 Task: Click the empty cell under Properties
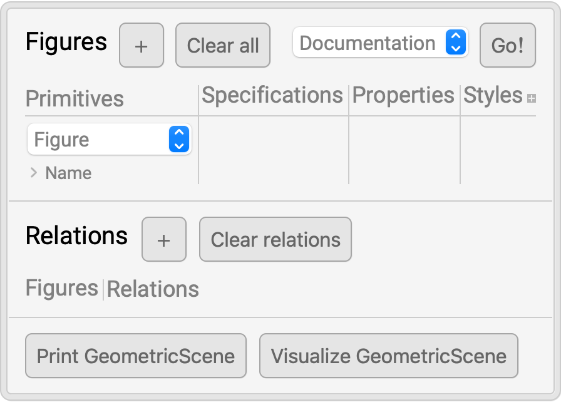pos(404,150)
